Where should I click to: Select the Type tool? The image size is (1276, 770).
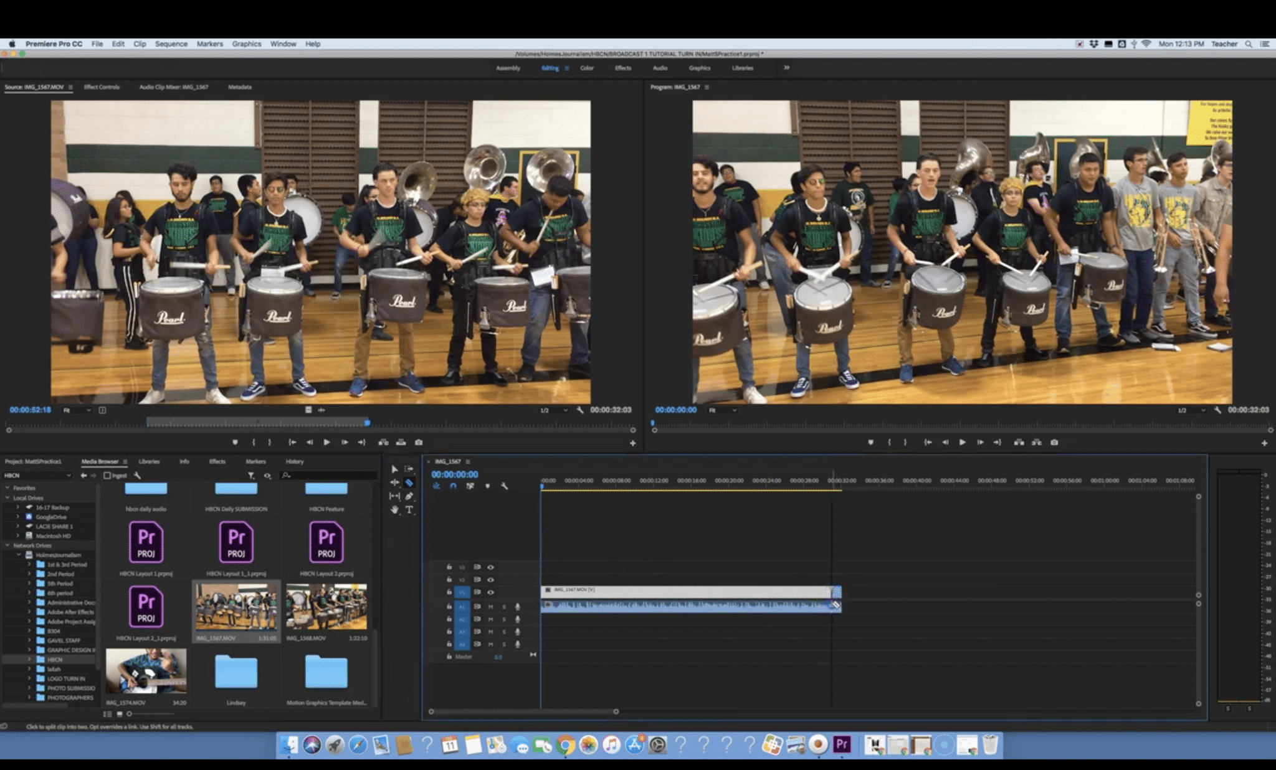pos(409,510)
